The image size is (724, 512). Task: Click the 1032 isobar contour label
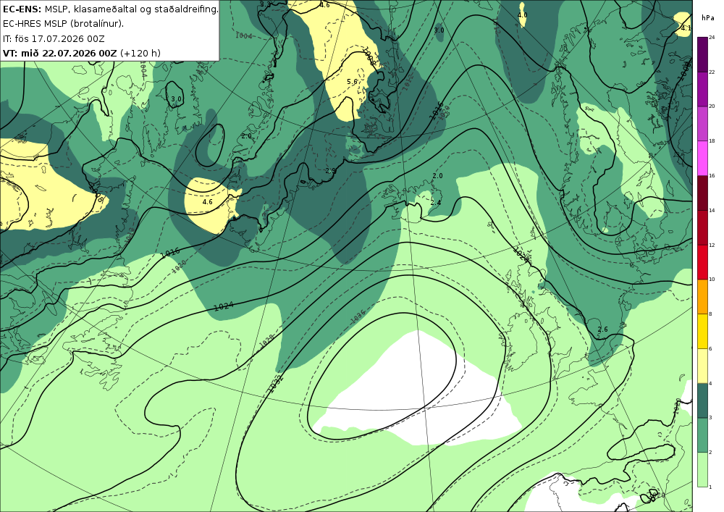275,384
